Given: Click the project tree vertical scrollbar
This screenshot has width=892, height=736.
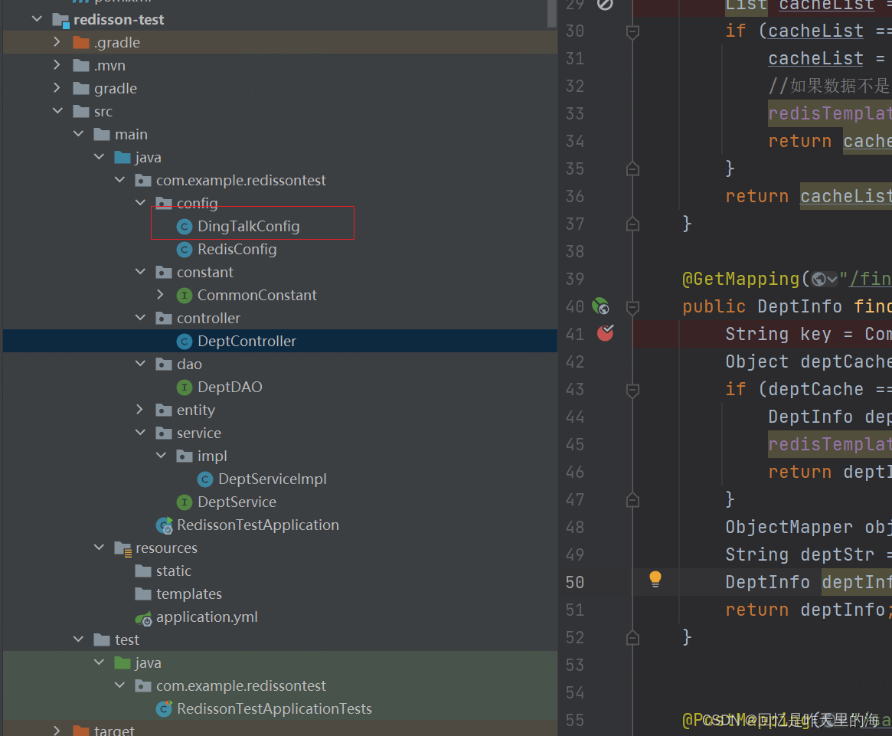Looking at the screenshot, I should click(x=552, y=14).
